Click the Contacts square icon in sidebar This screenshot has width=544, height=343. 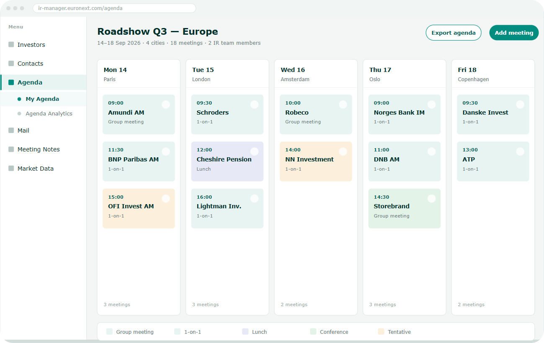[x=11, y=64]
